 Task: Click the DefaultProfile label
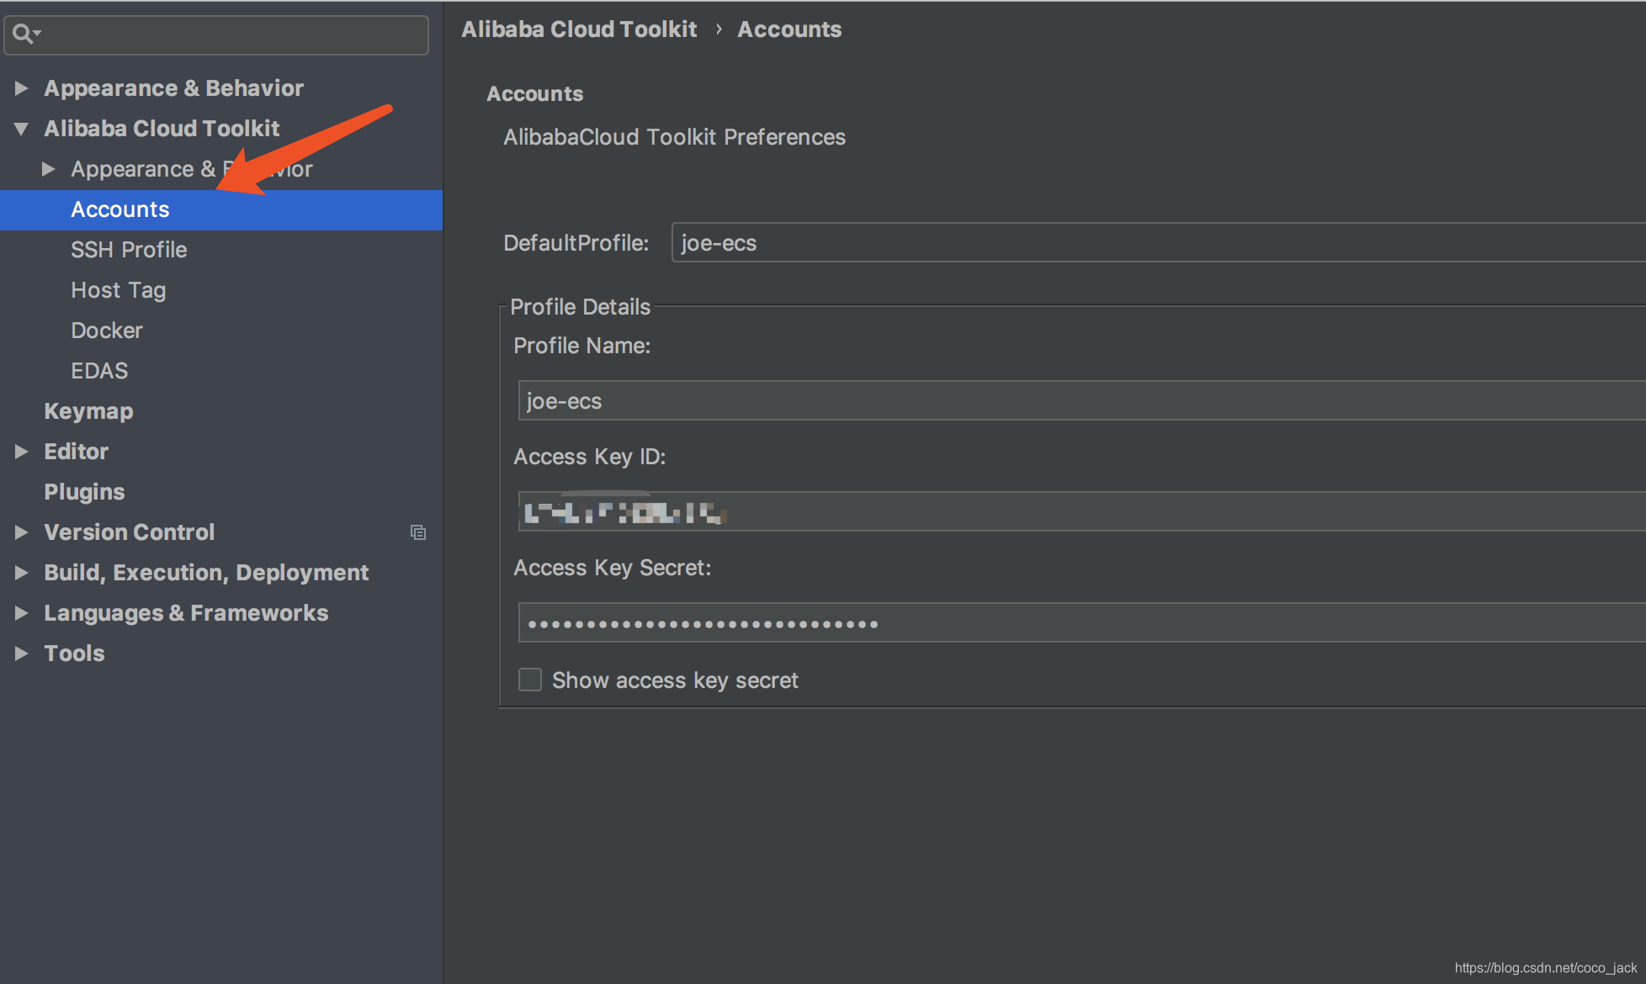[x=576, y=243]
